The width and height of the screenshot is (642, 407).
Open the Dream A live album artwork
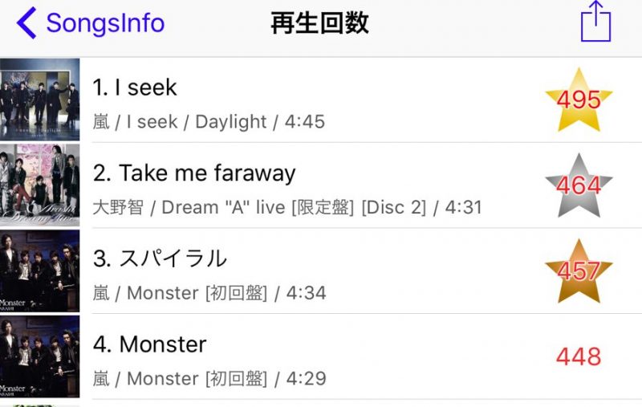pyautogui.click(x=39, y=185)
